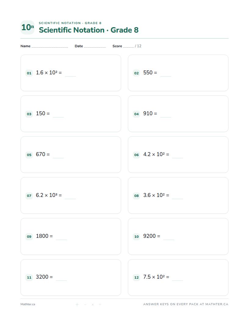This screenshot has width=249, height=322.
Task: Click the expression '4.2 × 10² ='
Action: pos(156,154)
